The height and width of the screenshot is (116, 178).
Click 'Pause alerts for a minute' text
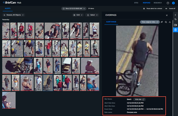[154, 9]
